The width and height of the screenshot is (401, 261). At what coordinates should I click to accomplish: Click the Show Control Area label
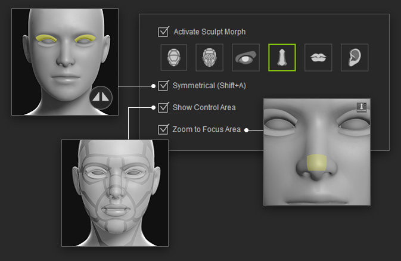pos(204,107)
